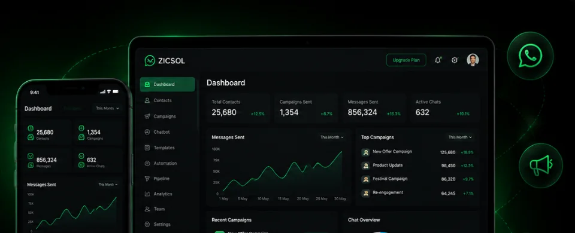Image resolution: width=575 pixels, height=233 pixels.
Task: Click the Pipeline funnel icon in sidebar
Action: (147, 179)
